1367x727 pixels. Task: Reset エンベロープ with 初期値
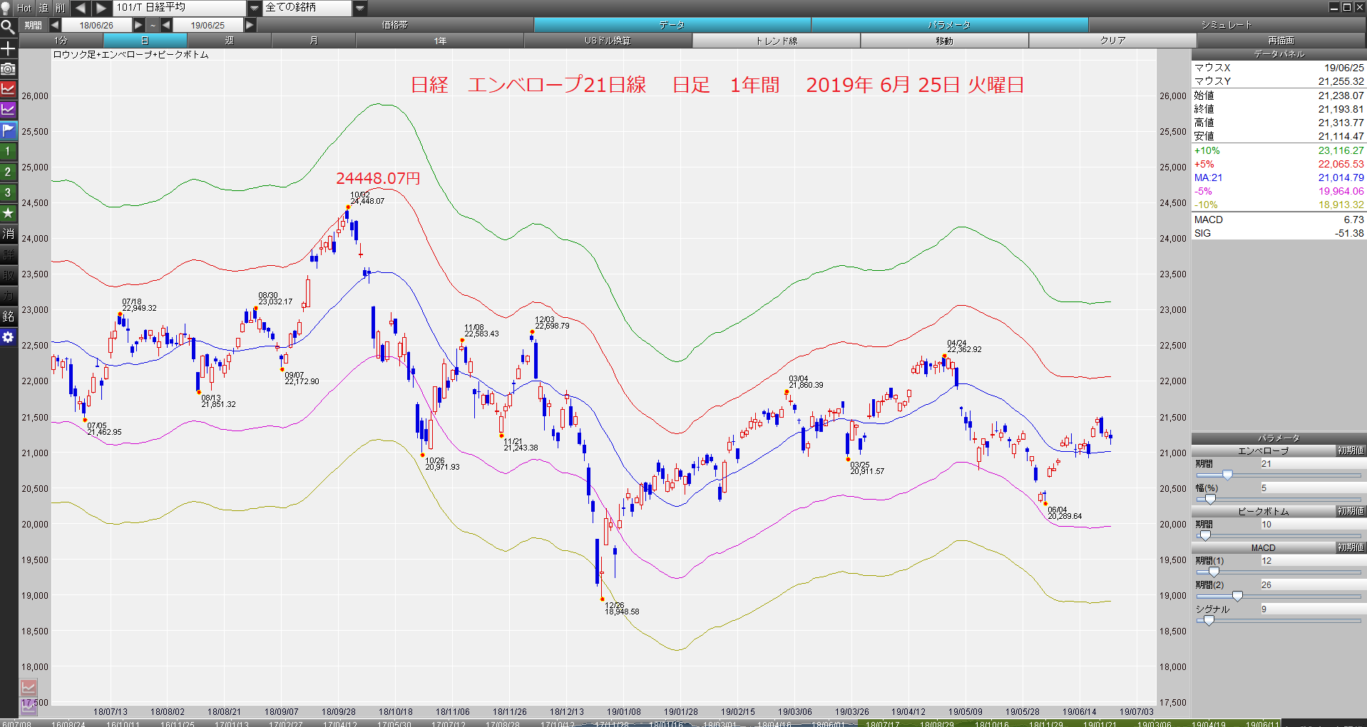[1351, 450]
